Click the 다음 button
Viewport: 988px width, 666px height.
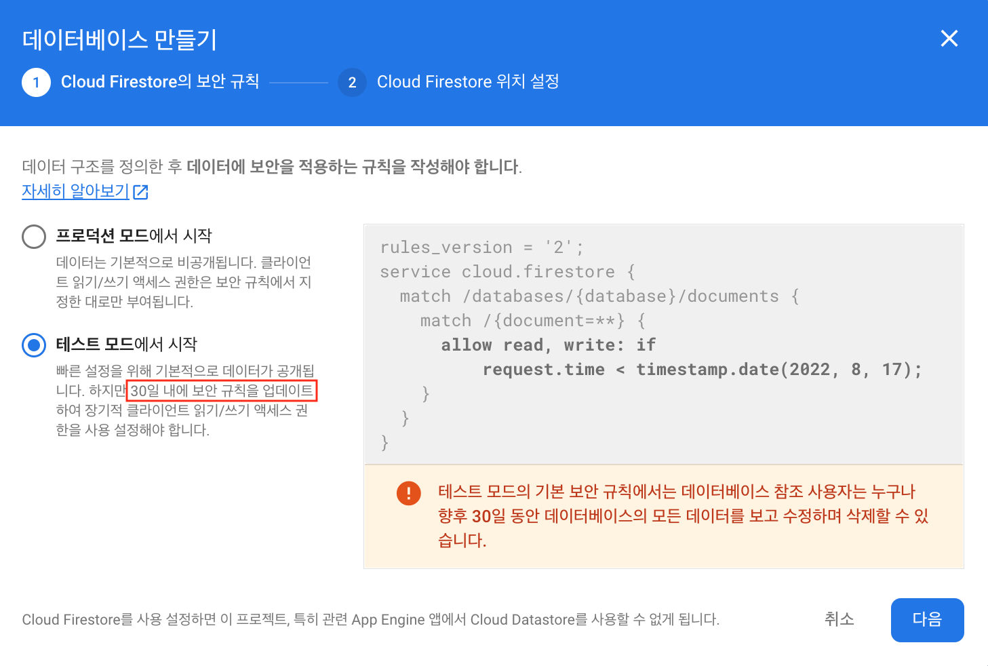(927, 620)
